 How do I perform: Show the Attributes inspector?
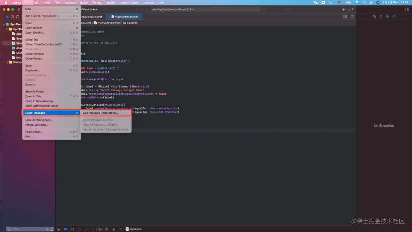(x=394, y=17)
